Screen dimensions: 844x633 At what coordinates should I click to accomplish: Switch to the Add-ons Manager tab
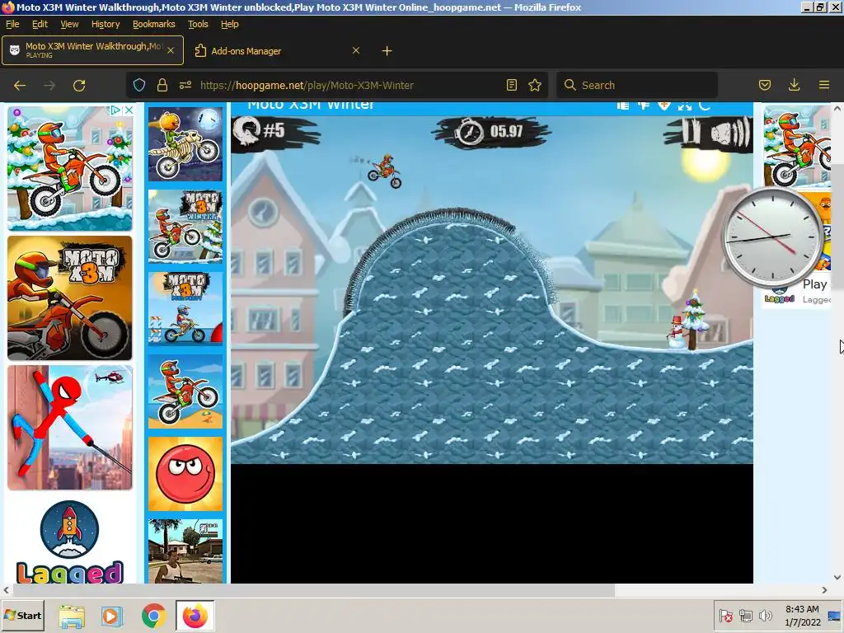(x=277, y=50)
